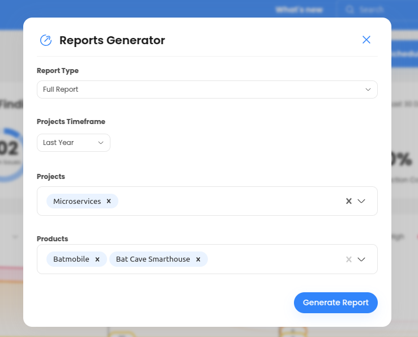Click the Projects field label

click(51, 177)
